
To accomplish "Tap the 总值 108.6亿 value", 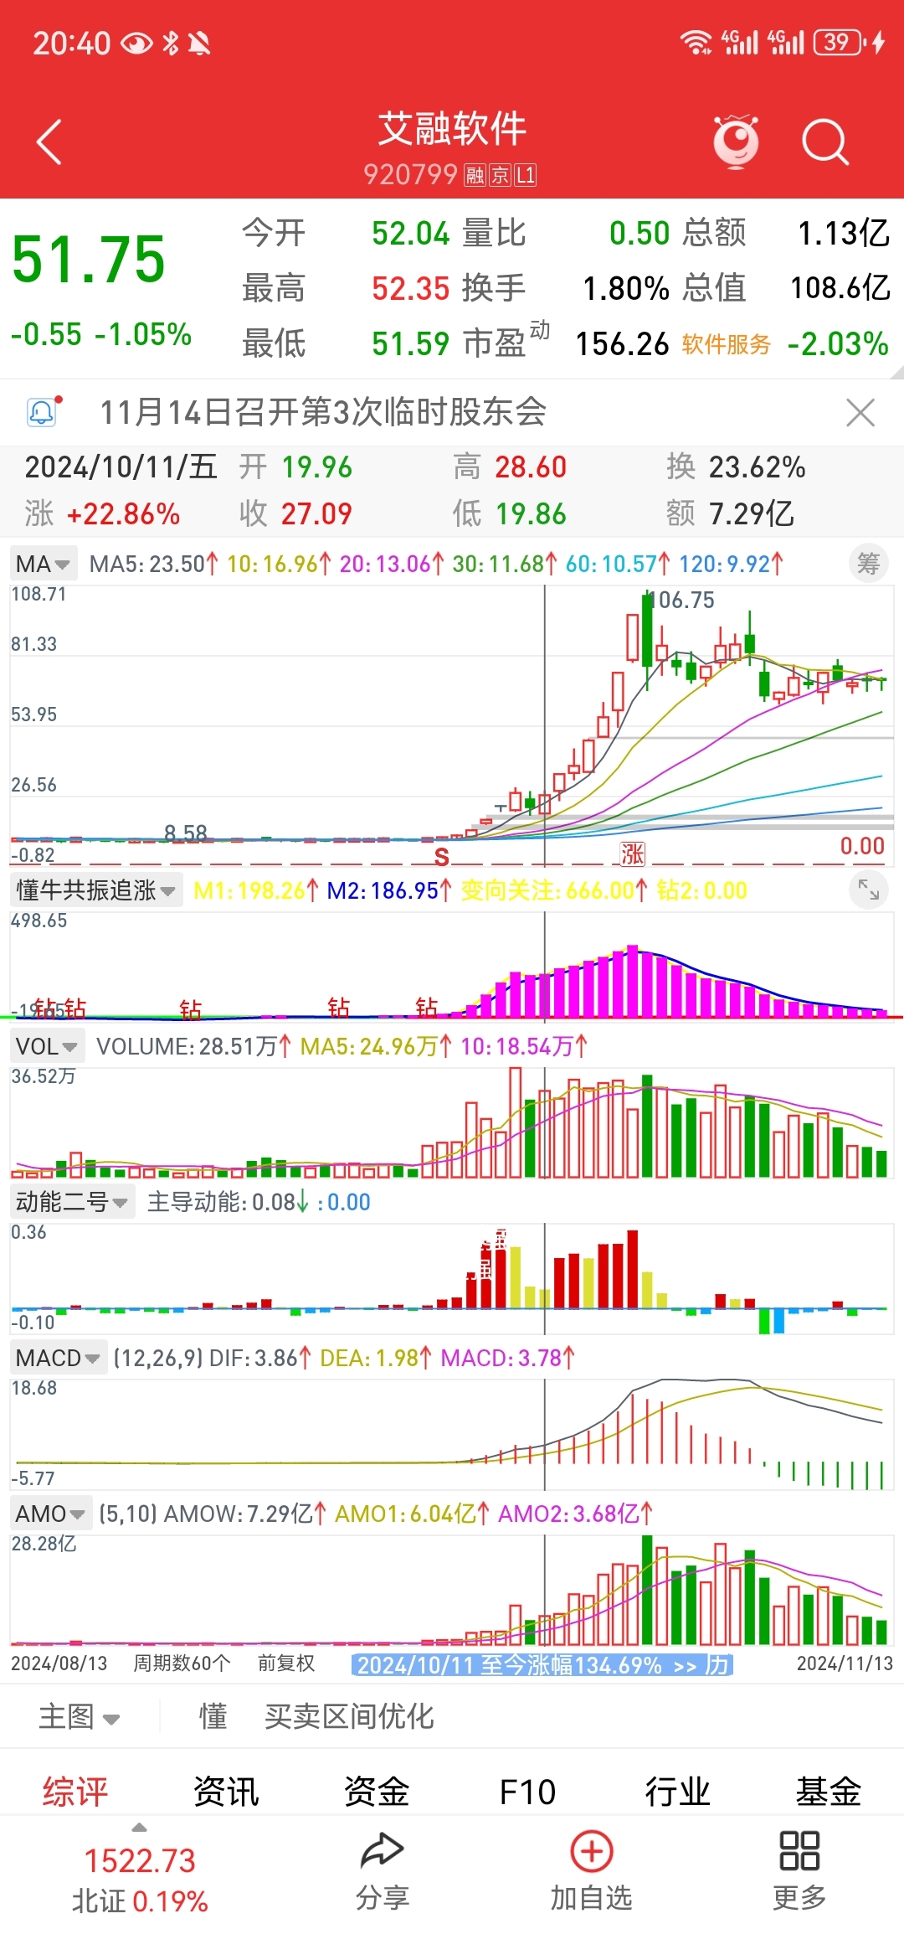I will click(840, 288).
